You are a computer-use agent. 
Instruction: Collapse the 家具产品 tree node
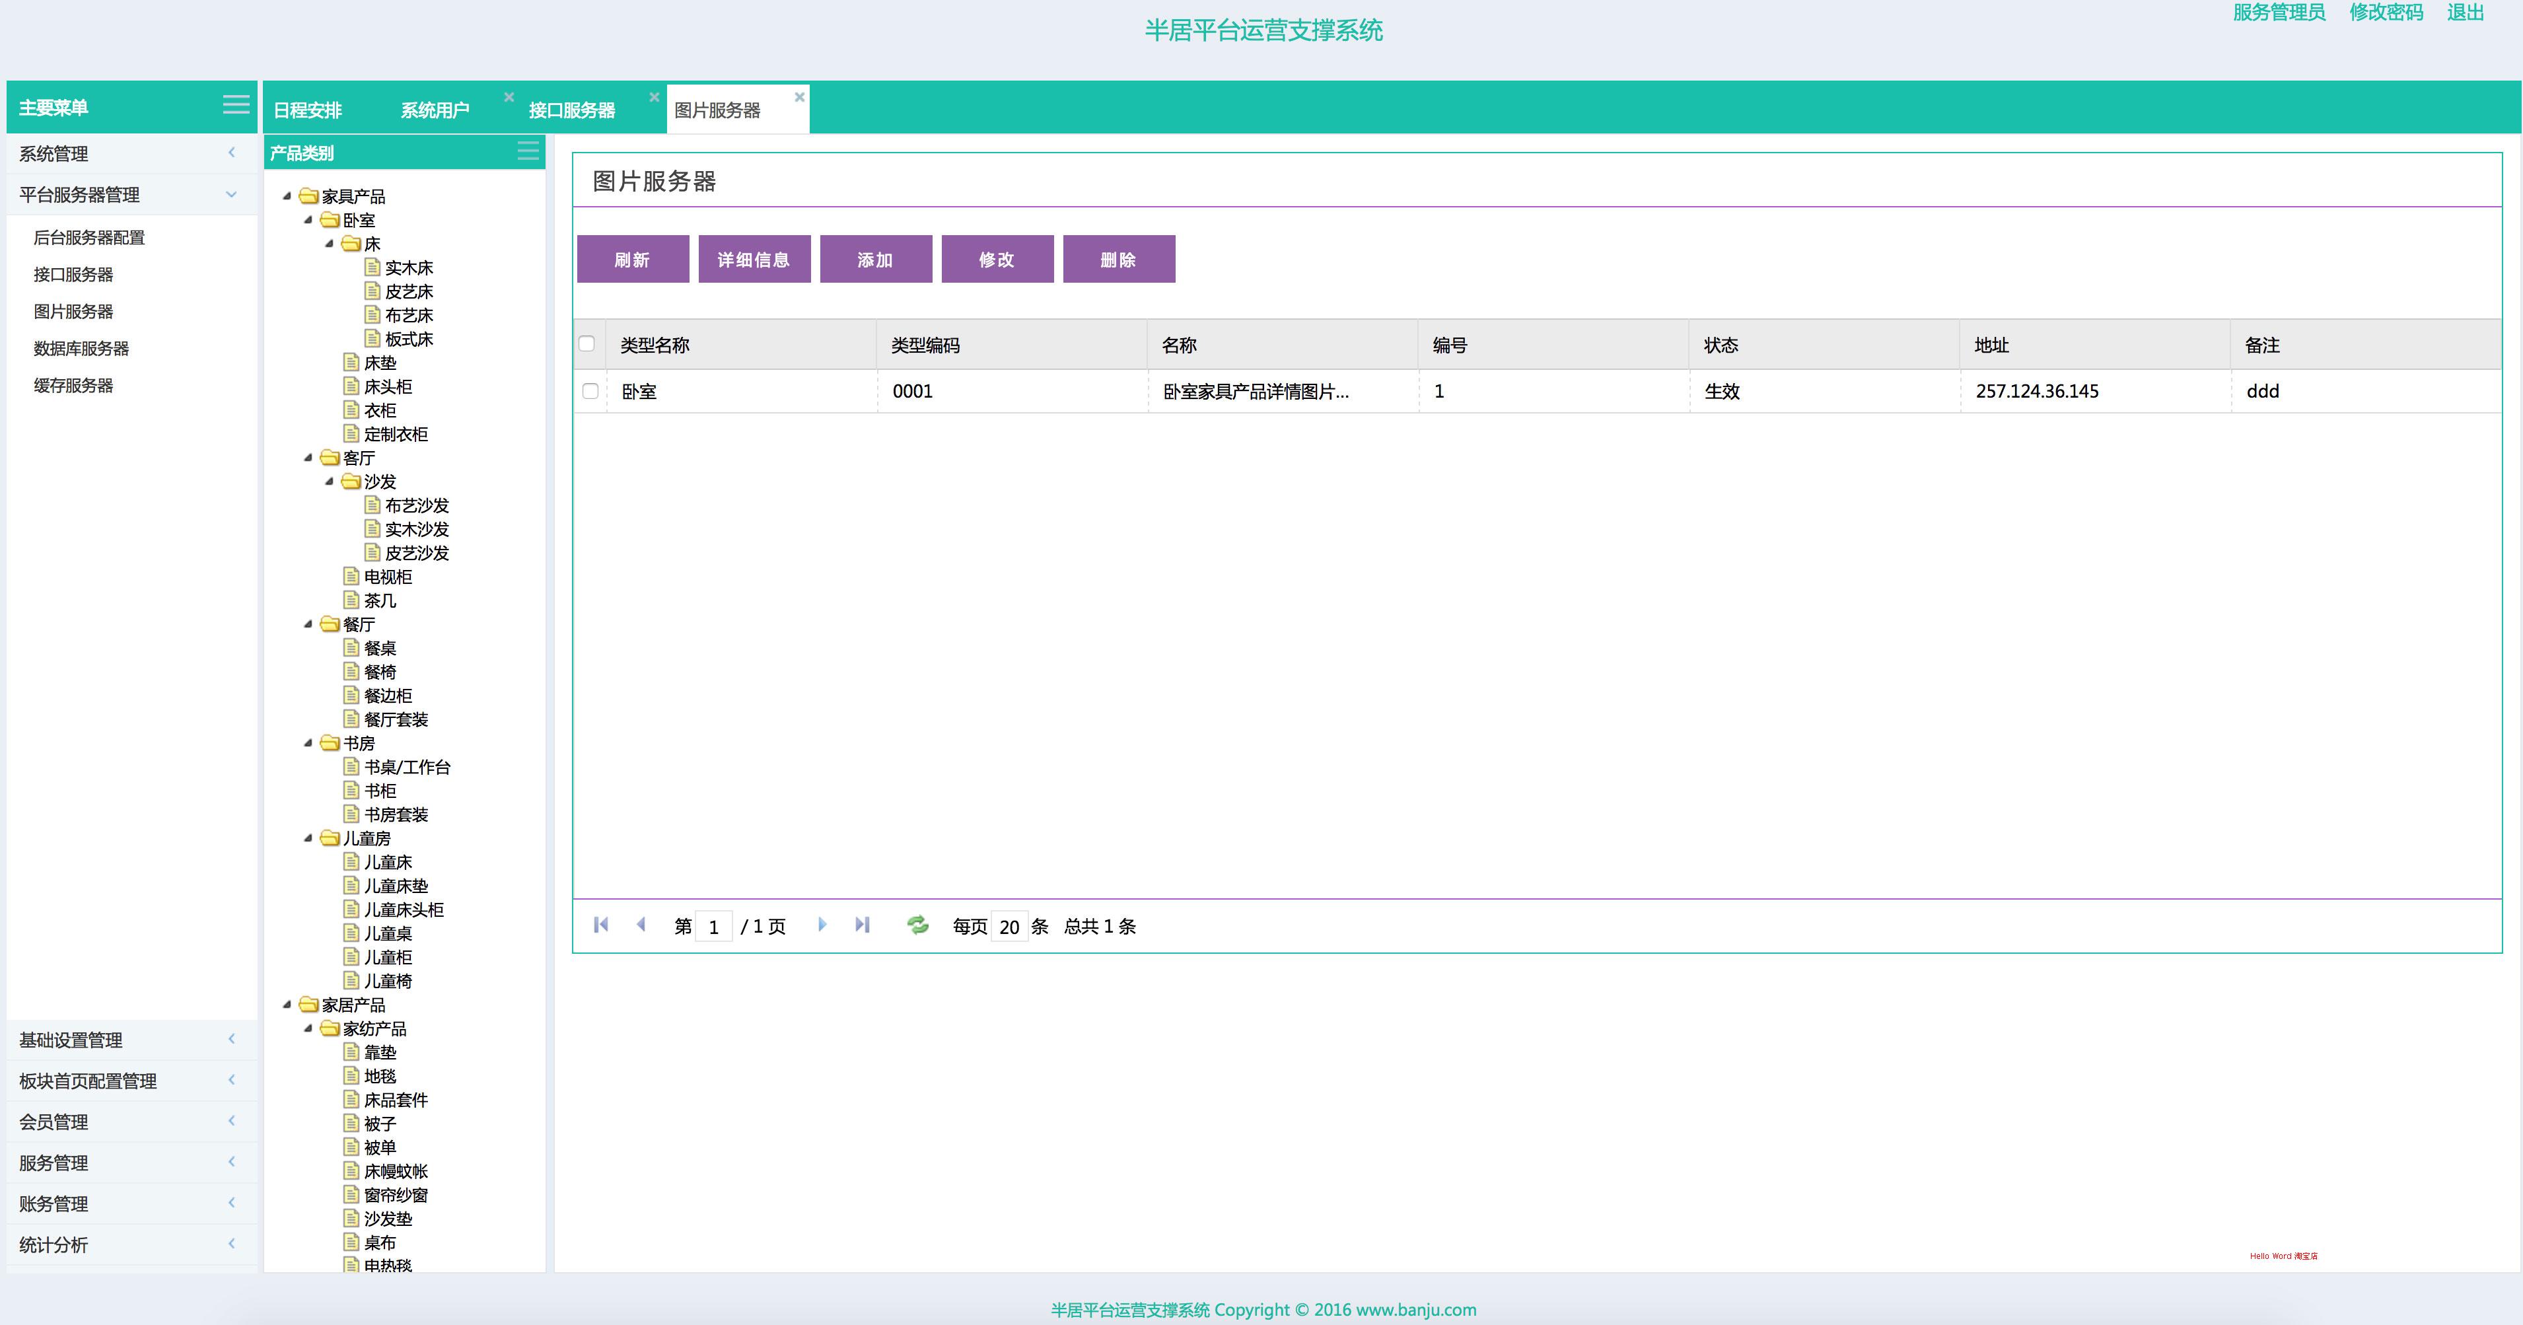coord(287,196)
